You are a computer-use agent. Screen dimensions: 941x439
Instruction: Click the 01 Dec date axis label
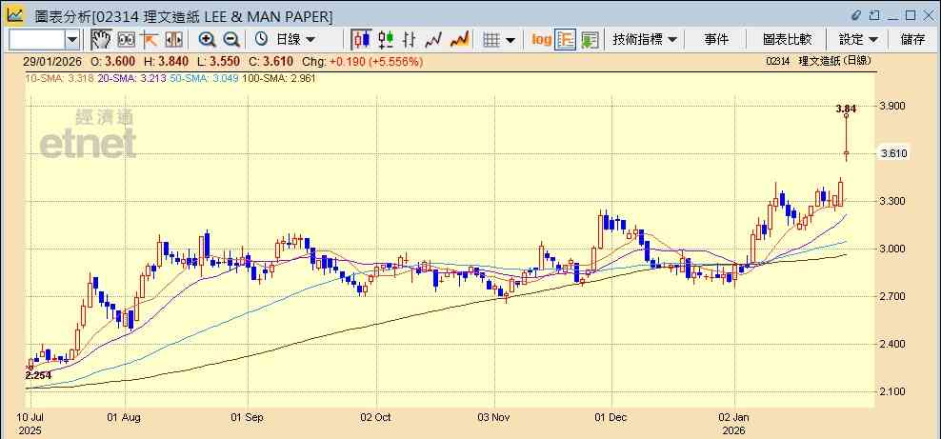pos(612,416)
